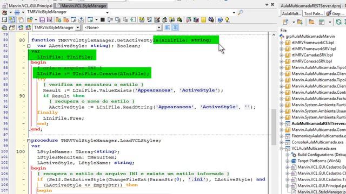The image size is (346, 194).
Task: Click the editor vertical scrollbar thumb
Action: pos(274,127)
